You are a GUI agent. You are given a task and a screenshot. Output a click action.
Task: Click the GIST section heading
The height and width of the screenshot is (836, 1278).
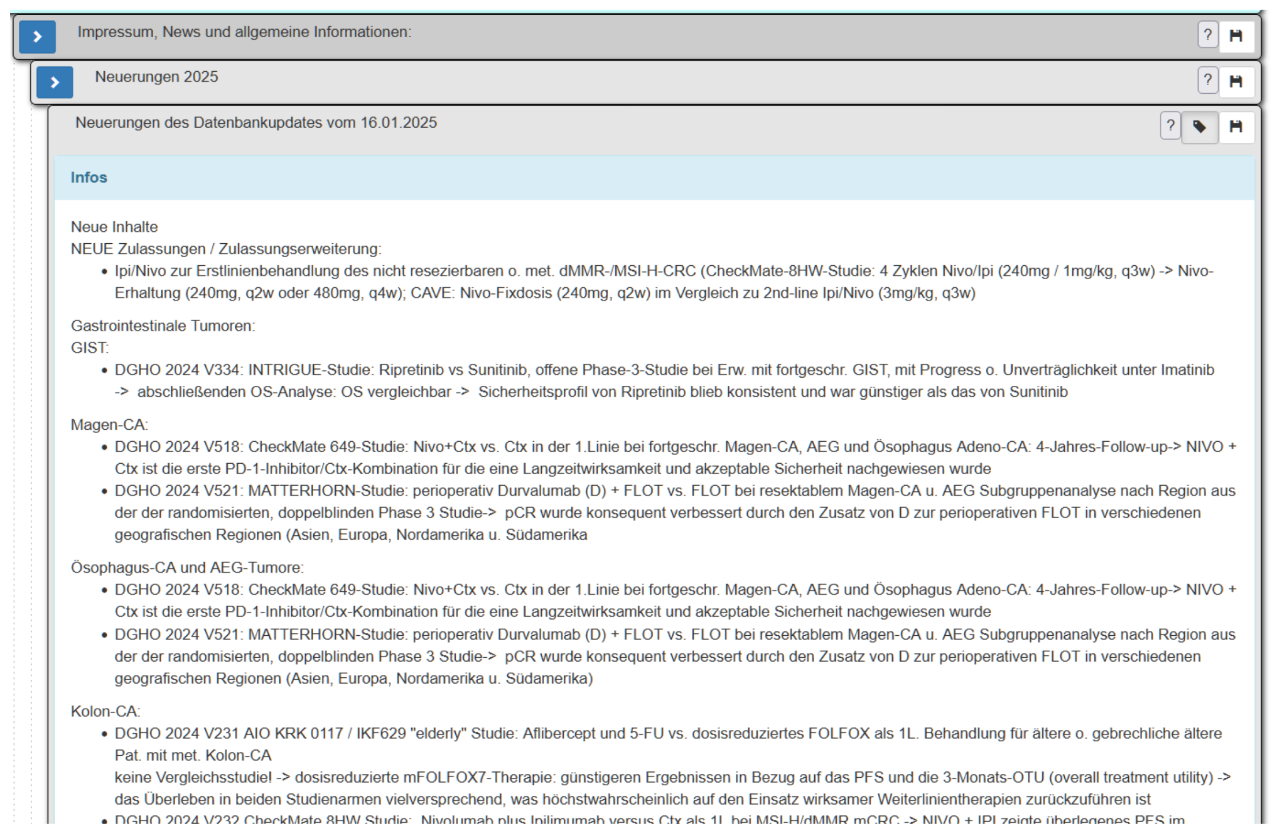(90, 348)
